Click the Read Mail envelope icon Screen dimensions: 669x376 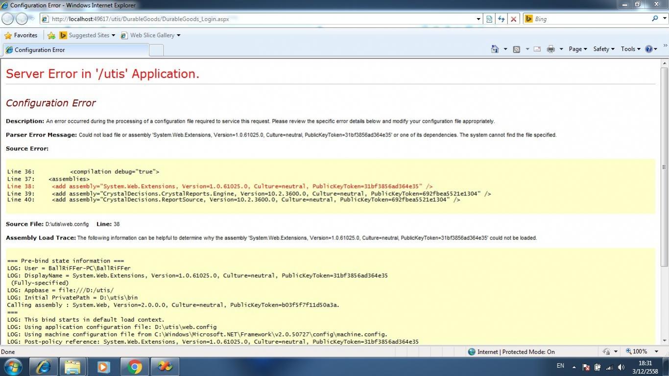[537, 49]
